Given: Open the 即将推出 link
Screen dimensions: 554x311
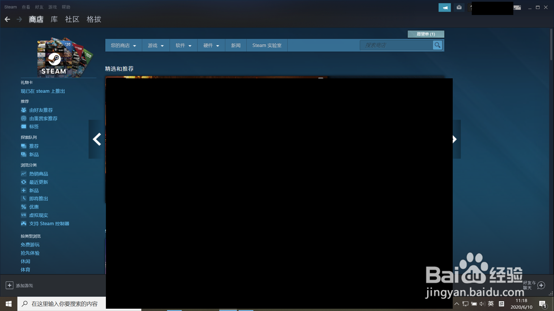Looking at the screenshot, I should coord(39,198).
